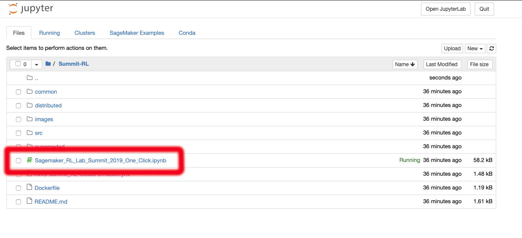522x238 pixels.
Task: Click the Jupyter logo
Action: tap(31, 9)
